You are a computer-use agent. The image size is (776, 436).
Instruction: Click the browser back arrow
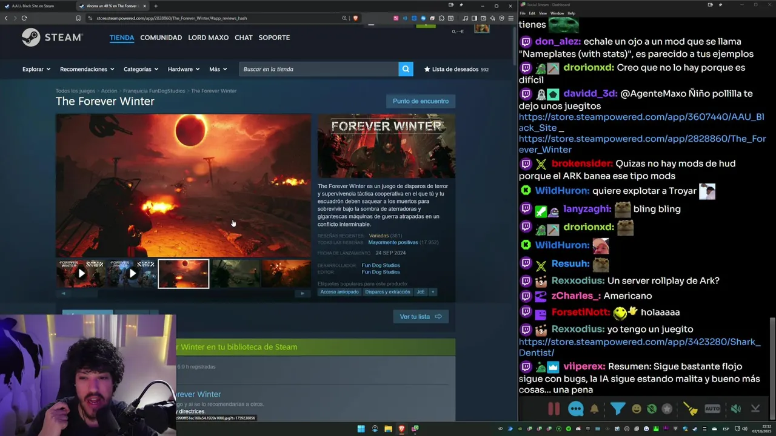[x=7, y=18]
